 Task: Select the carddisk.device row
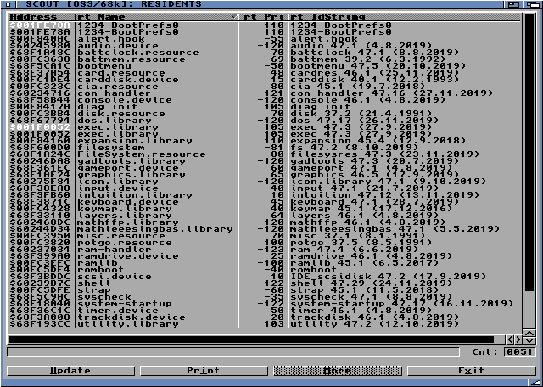[264, 80]
